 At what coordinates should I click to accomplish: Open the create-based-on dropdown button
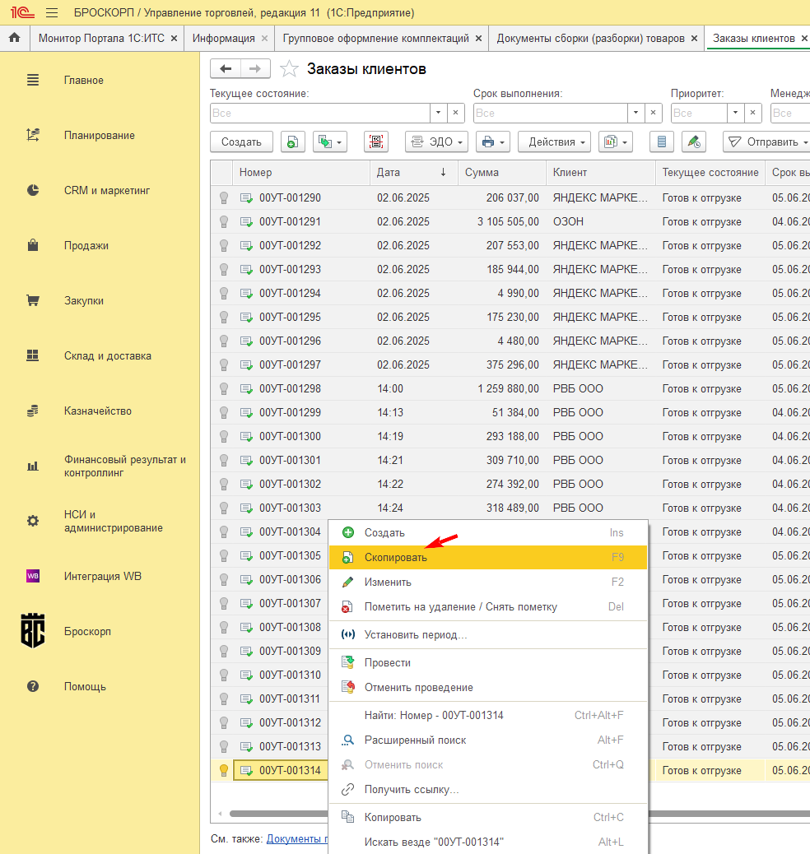coord(330,142)
